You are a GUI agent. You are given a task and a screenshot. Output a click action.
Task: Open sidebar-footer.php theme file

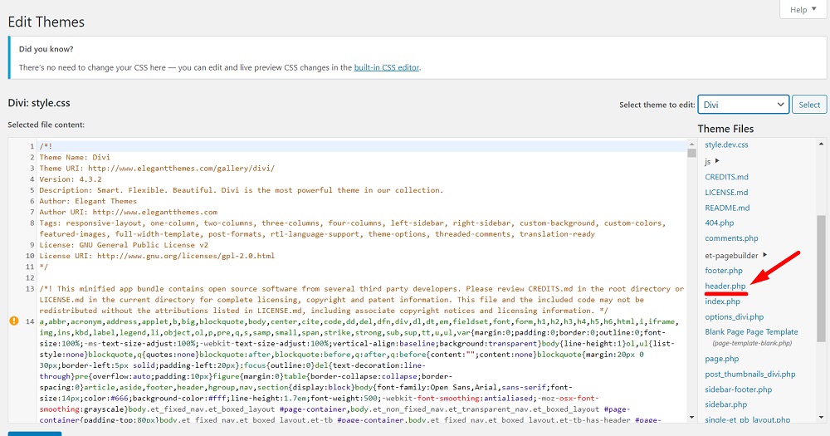[x=738, y=389]
